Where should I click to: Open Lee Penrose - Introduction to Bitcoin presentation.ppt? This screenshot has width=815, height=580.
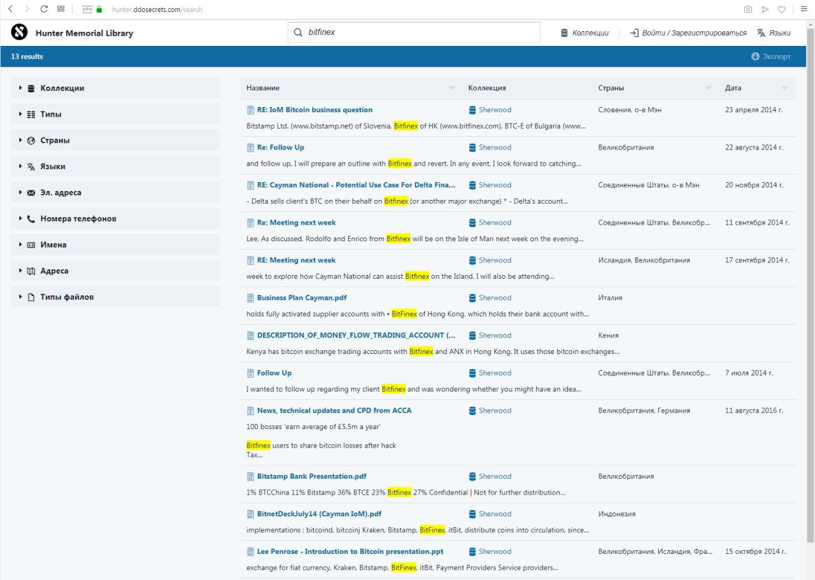[350, 551]
